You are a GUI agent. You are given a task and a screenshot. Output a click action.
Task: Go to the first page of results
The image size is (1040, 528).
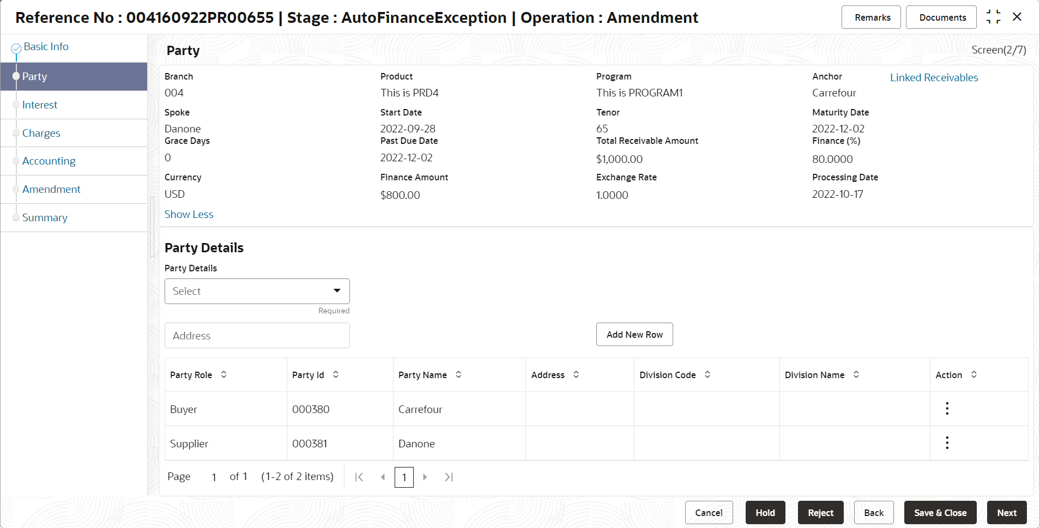point(359,477)
